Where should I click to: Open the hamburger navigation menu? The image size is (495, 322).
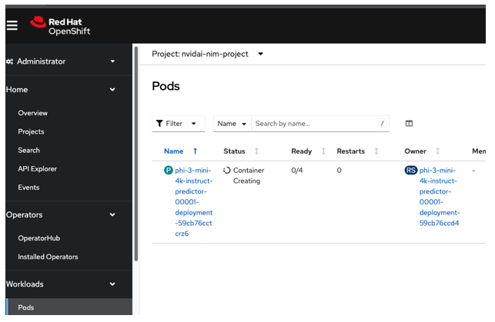12,25
